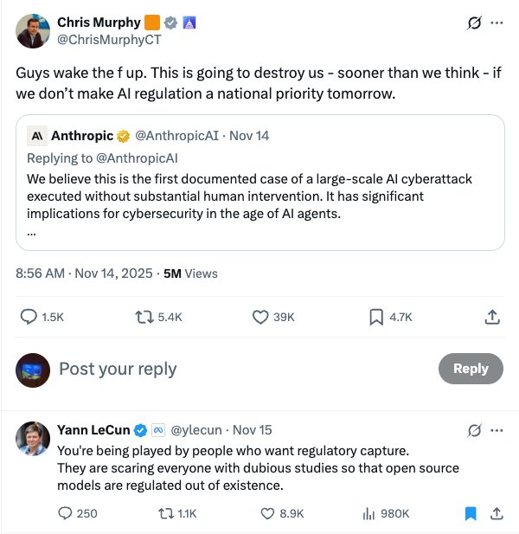
Task: Expand the ellipsis in the quoted post
Action: (x=32, y=231)
